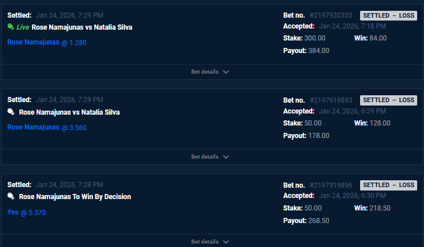Click the Yes @ 5.370 selection
This screenshot has height=247, width=424.
(x=26, y=212)
